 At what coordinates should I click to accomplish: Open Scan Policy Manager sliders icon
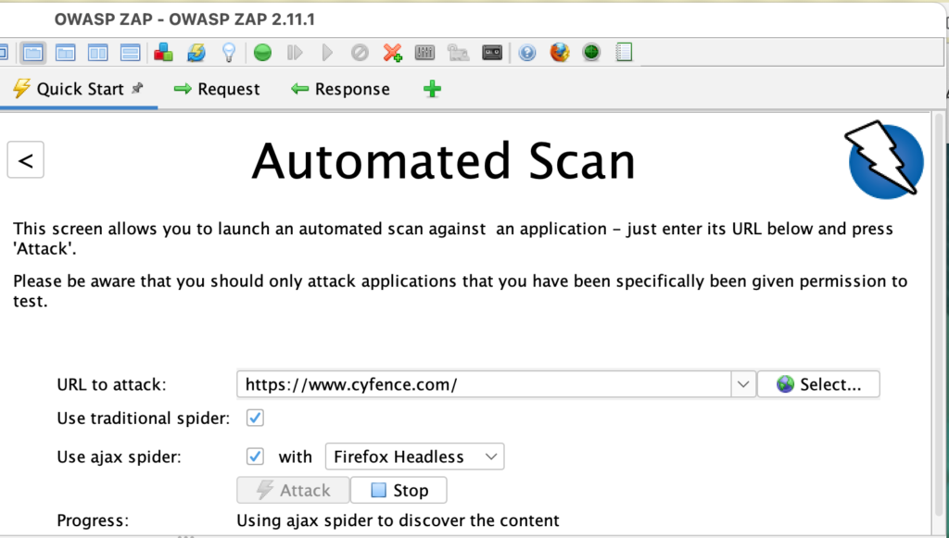point(424,53)
